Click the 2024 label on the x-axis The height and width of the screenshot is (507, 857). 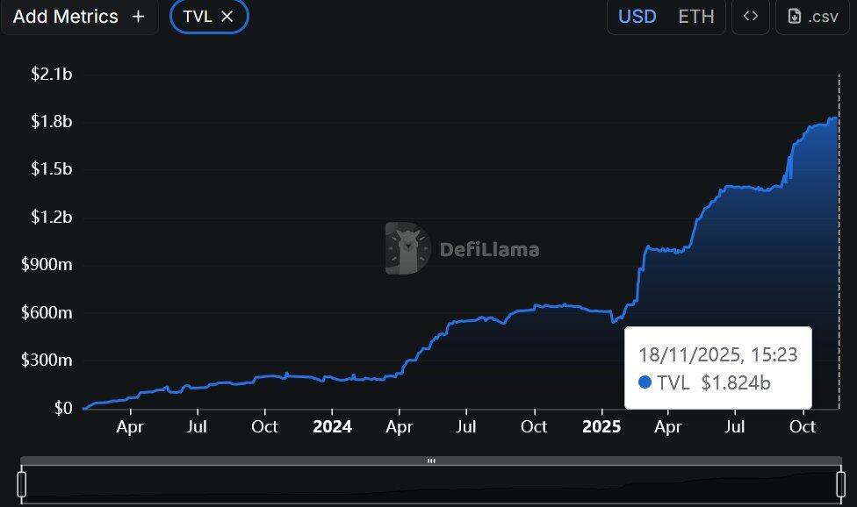(332, 427)
